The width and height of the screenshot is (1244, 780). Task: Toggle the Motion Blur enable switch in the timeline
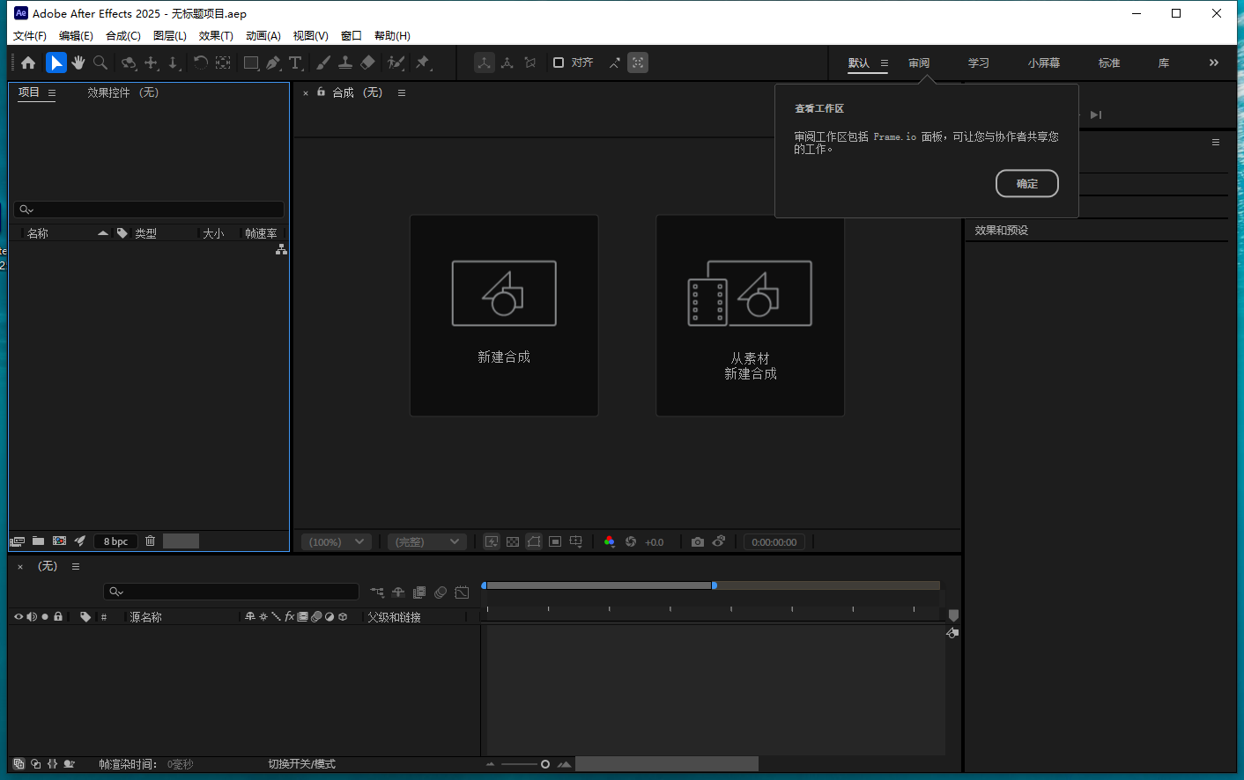pyautogui.click(x=441, y=592)
